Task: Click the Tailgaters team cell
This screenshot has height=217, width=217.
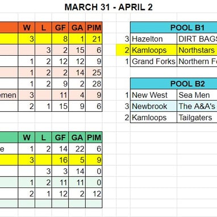Action: point(197,118)
